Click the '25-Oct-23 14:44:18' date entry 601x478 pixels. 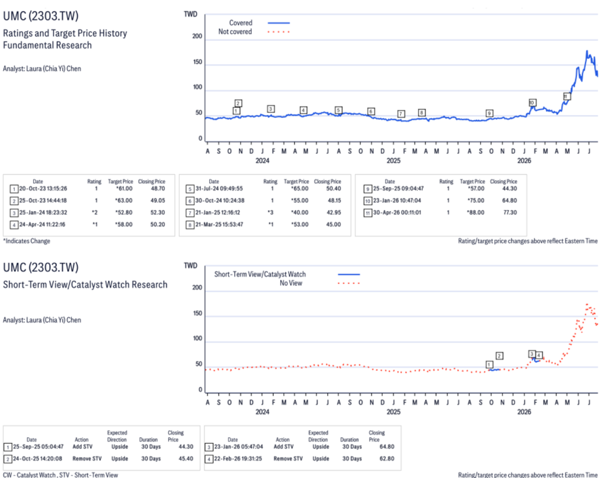click(x=43, y=200)
